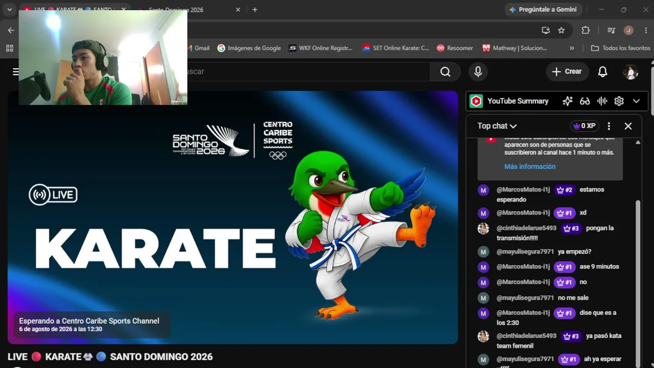Open the Resoomer bookmark
Screen dimensions: 654x368
tap(455, 48)
